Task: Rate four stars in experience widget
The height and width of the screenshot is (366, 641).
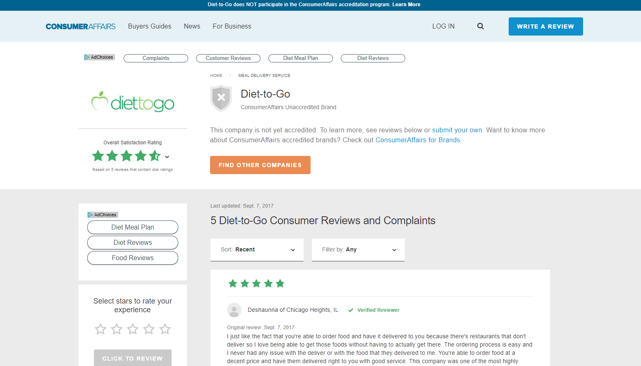Action: pyautogui.click(x=149, y=329)
